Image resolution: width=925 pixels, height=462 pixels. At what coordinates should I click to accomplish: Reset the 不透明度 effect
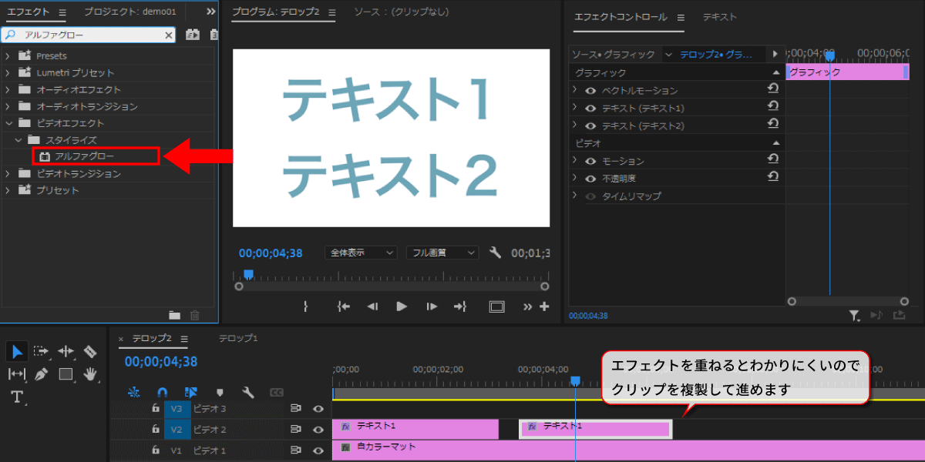click(x=773, y=176)
